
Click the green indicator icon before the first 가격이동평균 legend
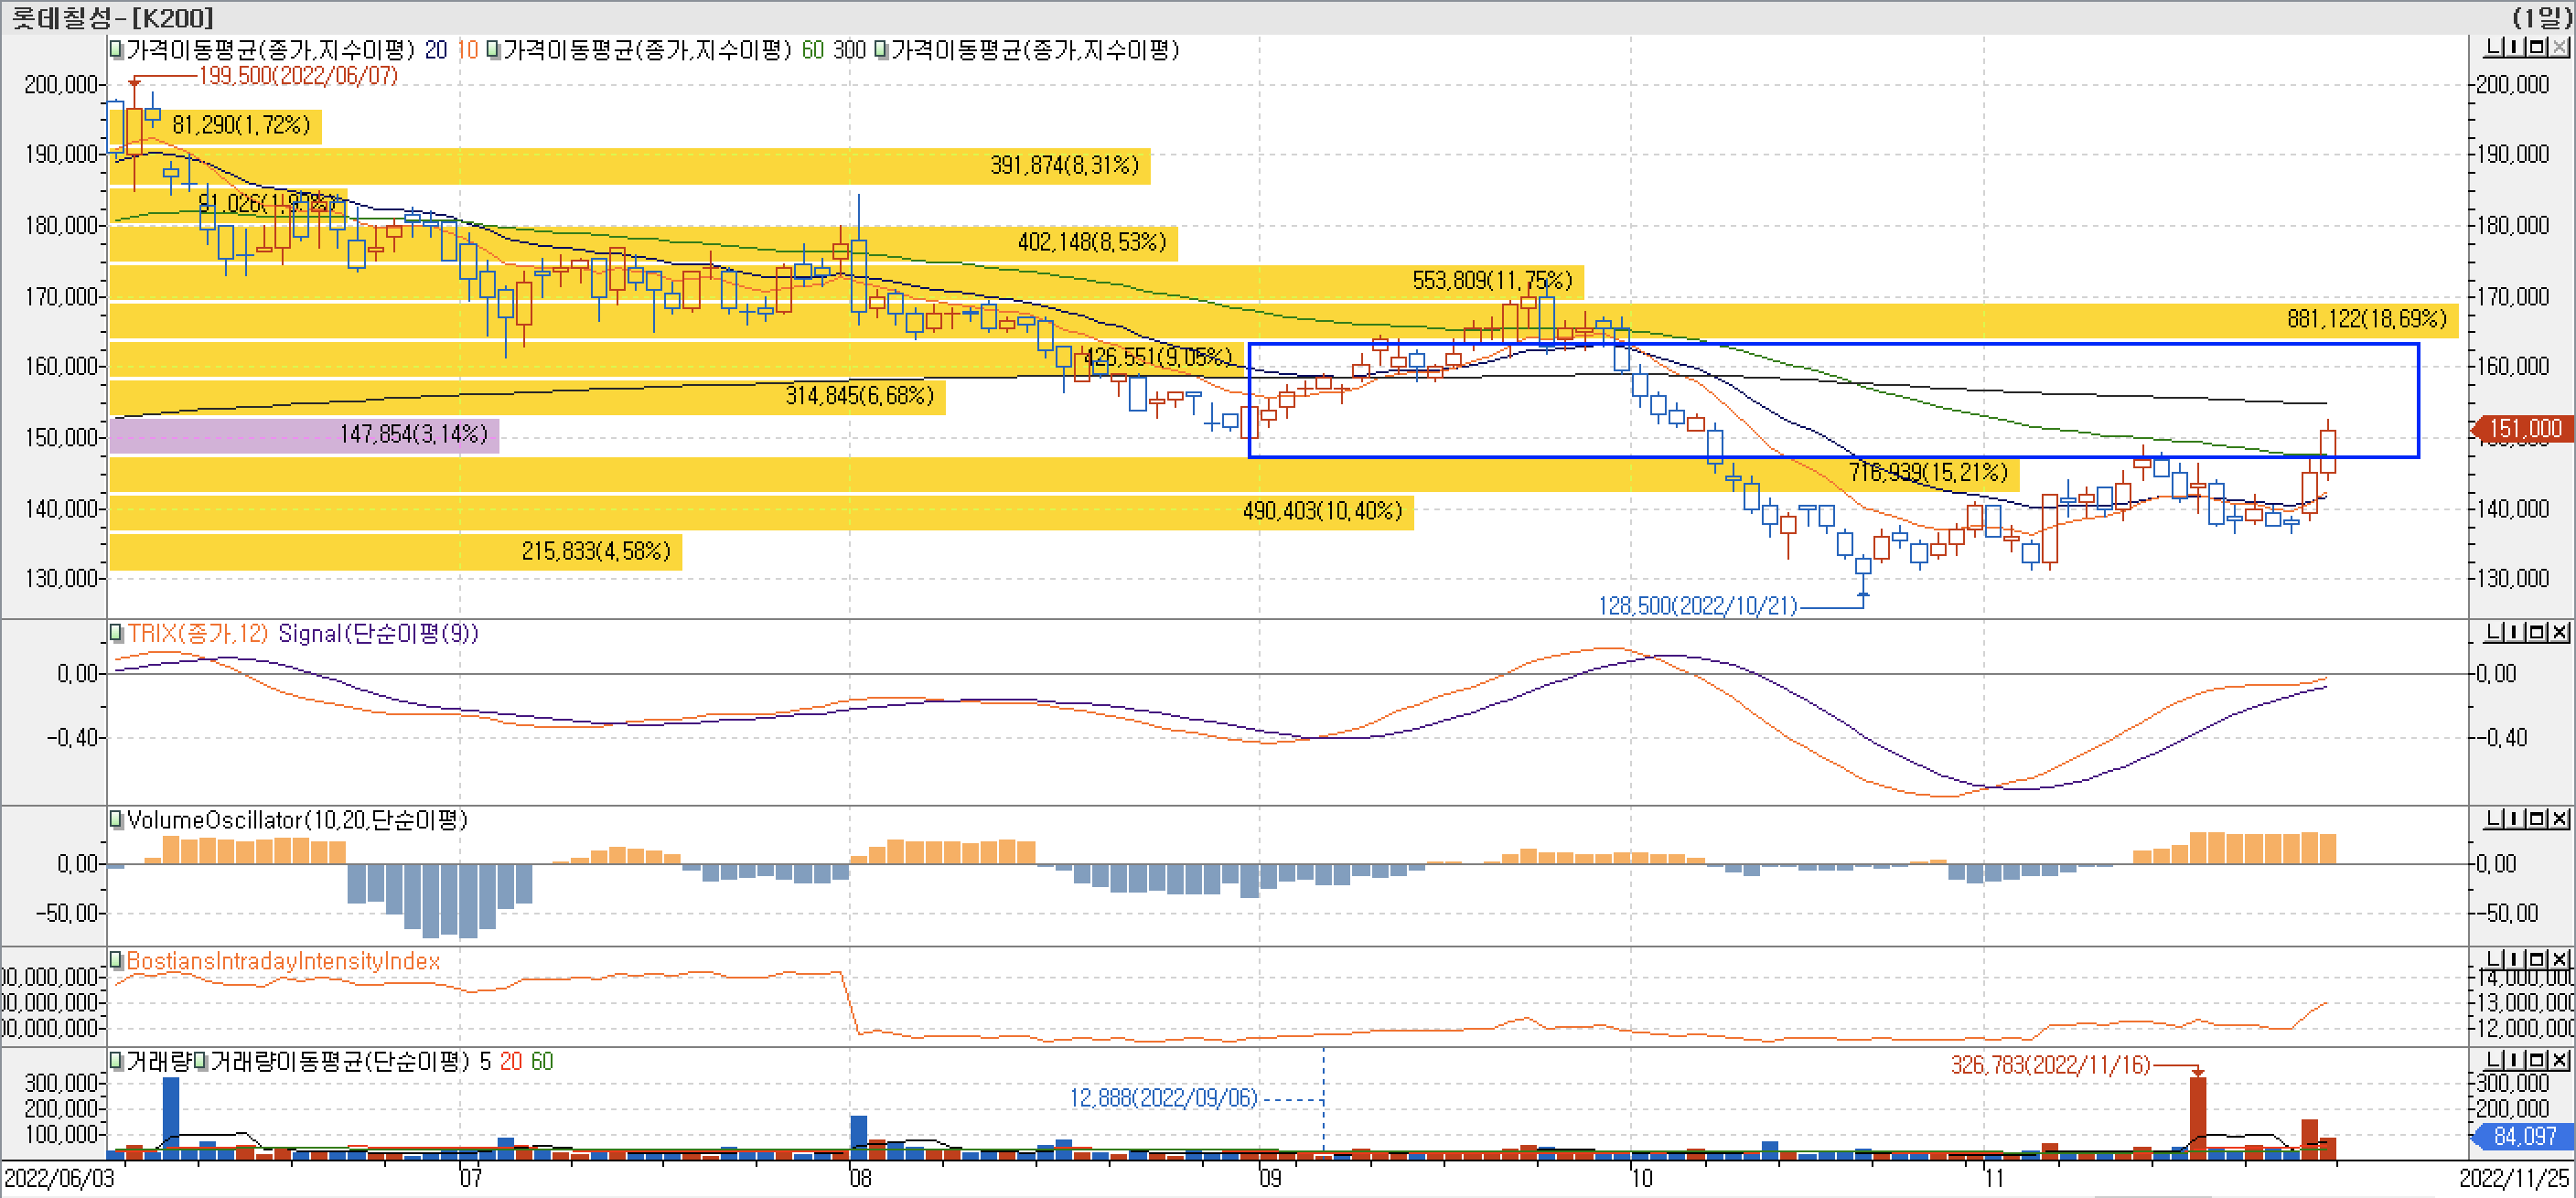pyautogui.click(x=115, y=47)
